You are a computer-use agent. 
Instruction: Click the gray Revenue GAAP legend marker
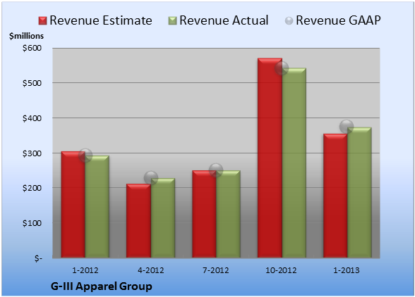point(289,21)
